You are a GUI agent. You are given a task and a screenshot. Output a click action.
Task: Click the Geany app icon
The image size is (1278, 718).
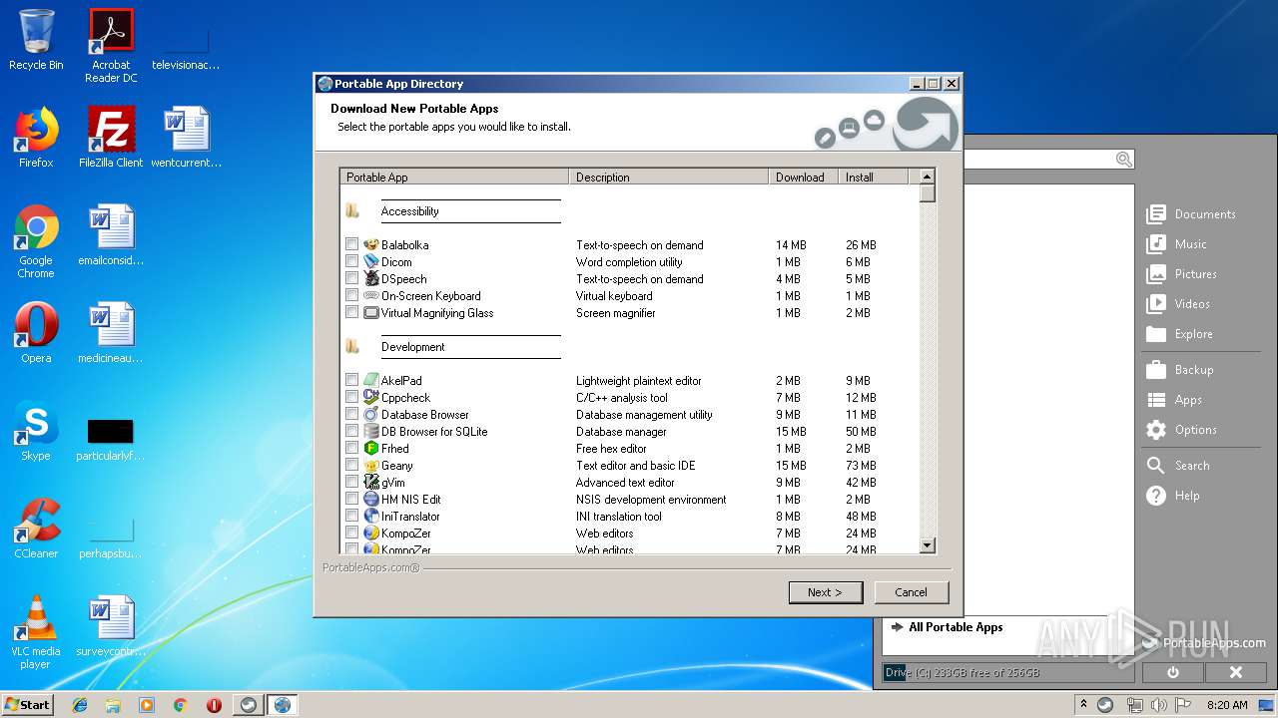[371, 465]
